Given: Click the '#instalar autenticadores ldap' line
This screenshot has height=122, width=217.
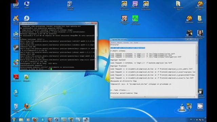Looking at the screenshot, I should pyautogui.click(x=124, y=93).
